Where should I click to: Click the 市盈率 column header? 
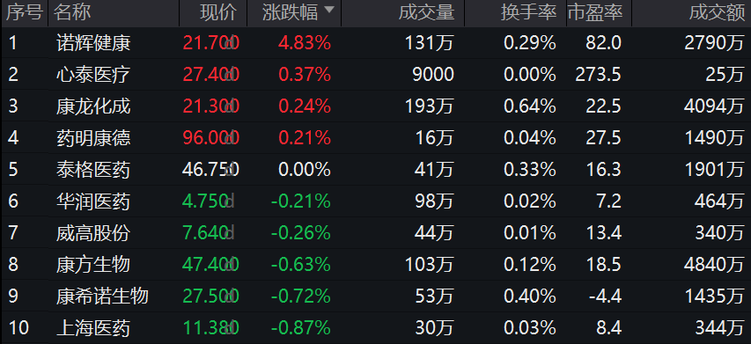(595, 13)
